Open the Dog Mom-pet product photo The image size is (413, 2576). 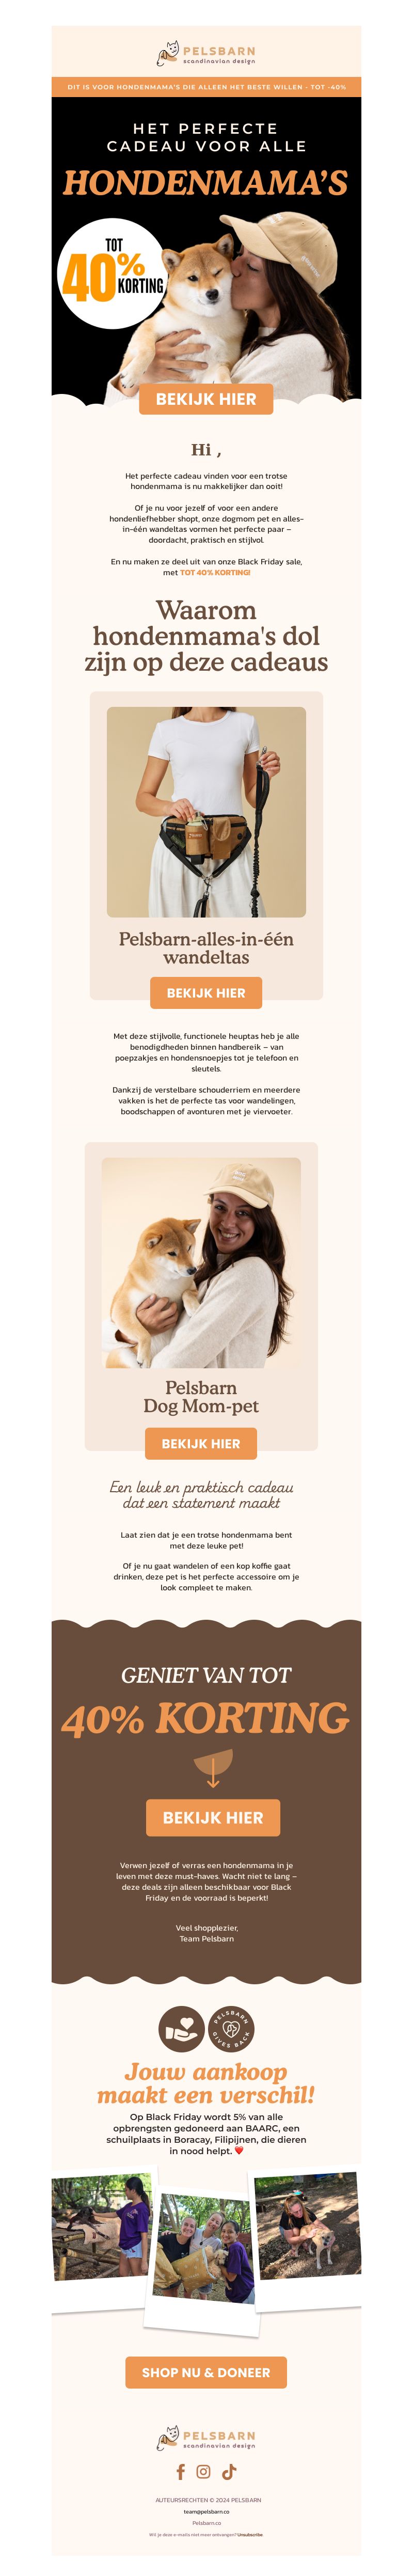(x=201, y=1263)
